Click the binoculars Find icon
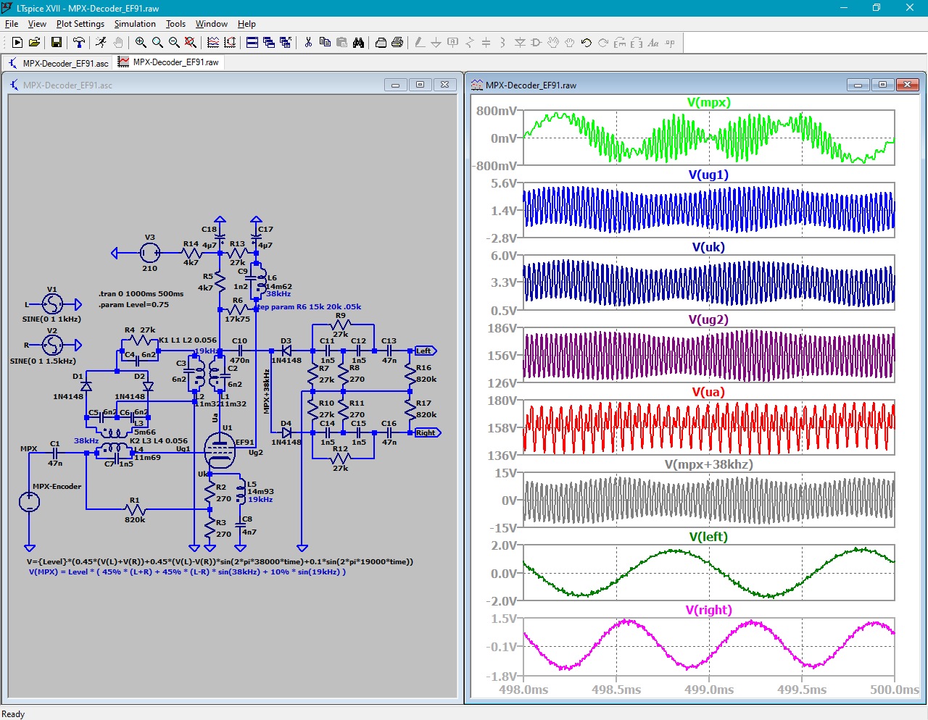 [358, 43]
